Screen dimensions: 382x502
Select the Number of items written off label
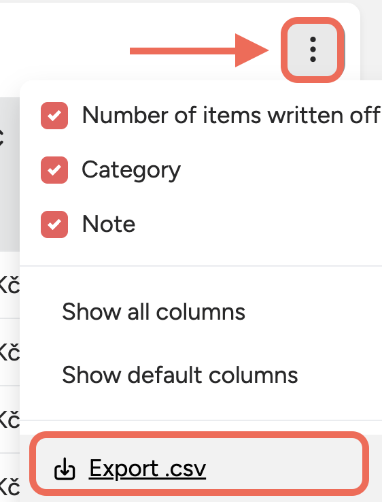coord(231,115)
